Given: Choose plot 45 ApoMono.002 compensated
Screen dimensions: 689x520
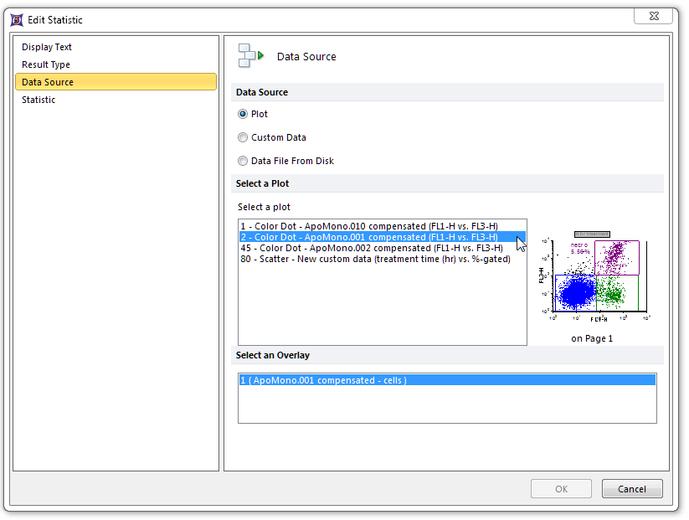Looking at the screenshot, I should click(371, 248).
